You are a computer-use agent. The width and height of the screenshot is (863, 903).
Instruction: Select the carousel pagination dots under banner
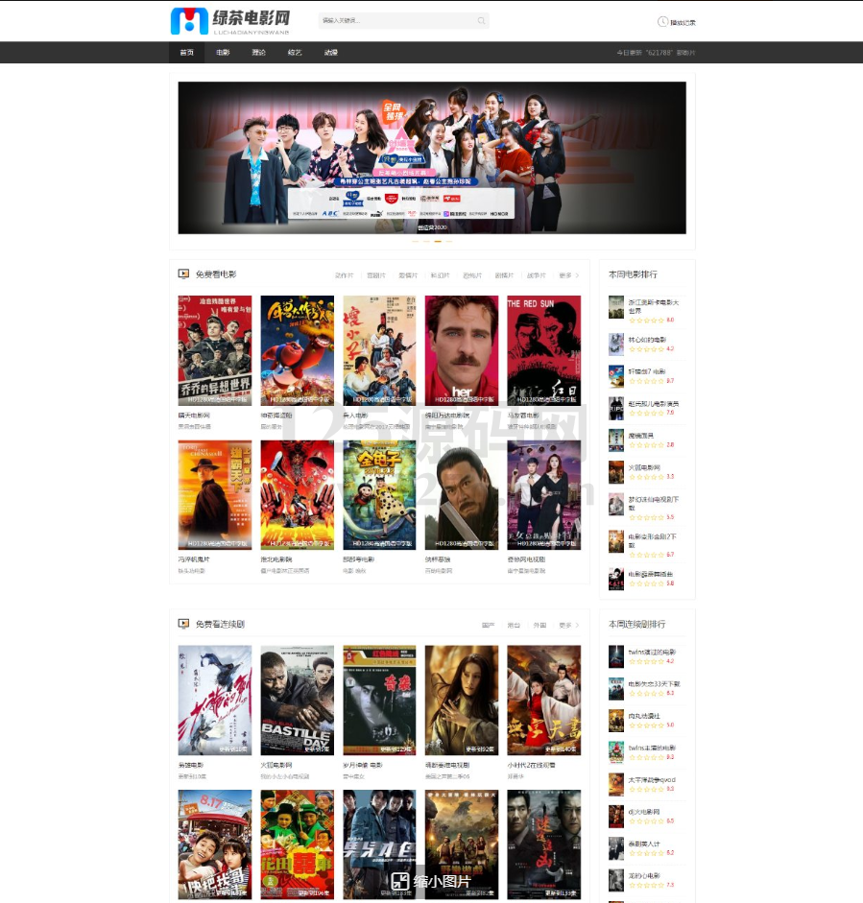432,241
